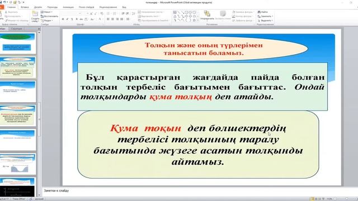
Task: Increase font size (A with up arrow)
Action: pyautogui.click(x=91, y=13)
